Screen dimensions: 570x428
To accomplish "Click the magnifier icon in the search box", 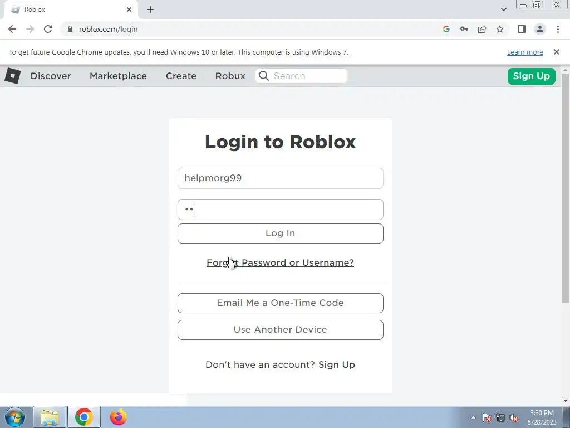I will click(263, 76).
